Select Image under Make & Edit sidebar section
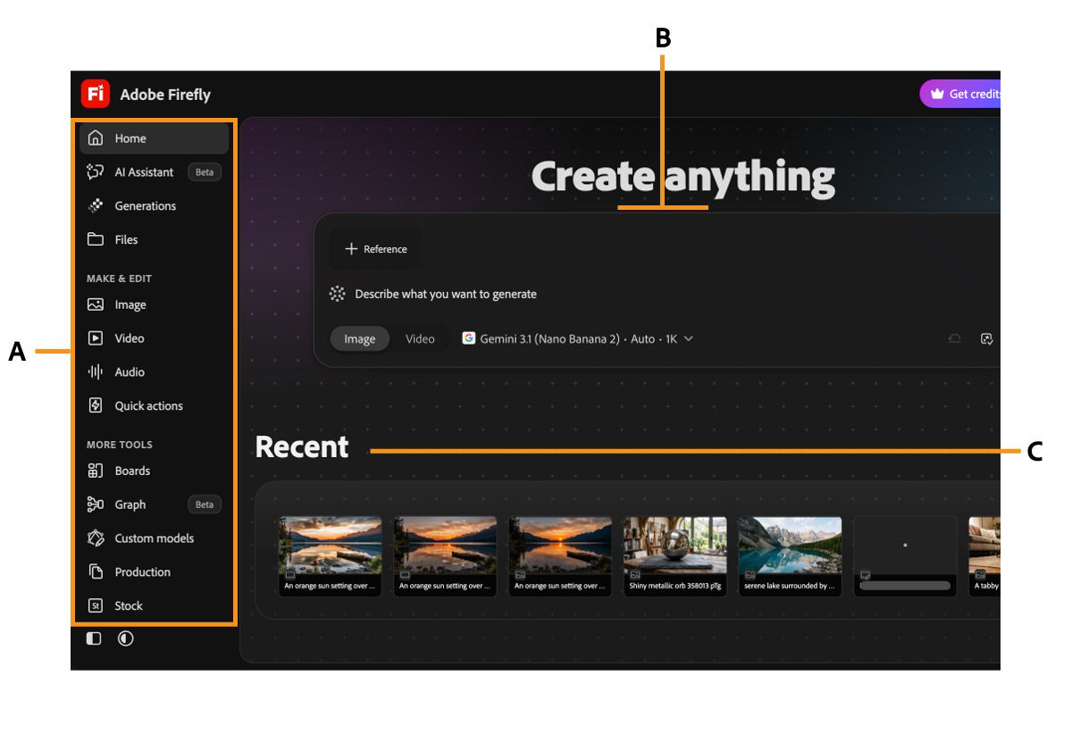The width and height of the screenshot is (1072, 742). click(x=154, y=304)
